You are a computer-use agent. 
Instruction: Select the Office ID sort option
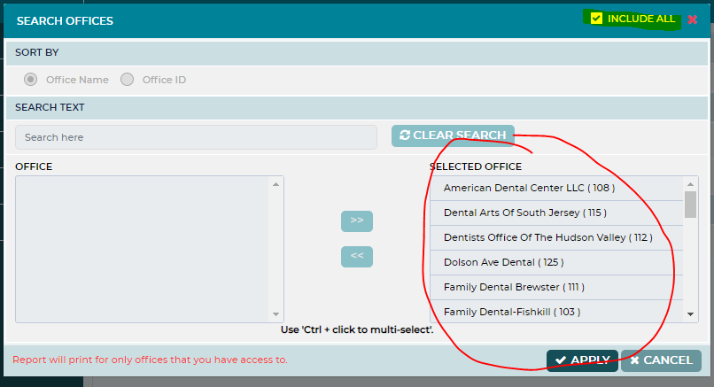(x=127, y=80)
